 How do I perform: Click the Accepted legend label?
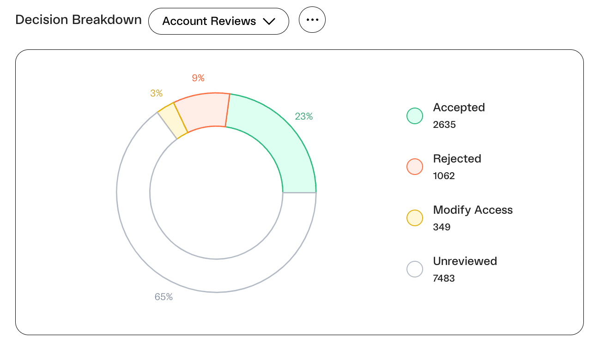pyautogui.click(x=459, y=108)
